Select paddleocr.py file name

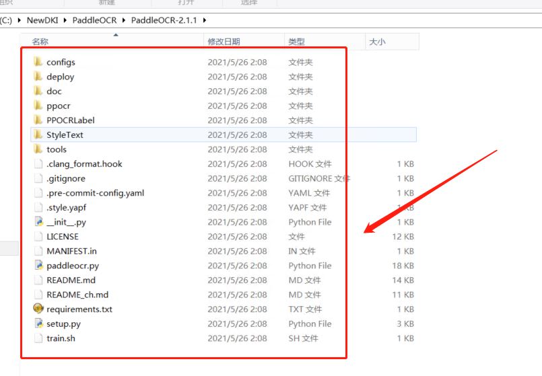pos(73,266)
